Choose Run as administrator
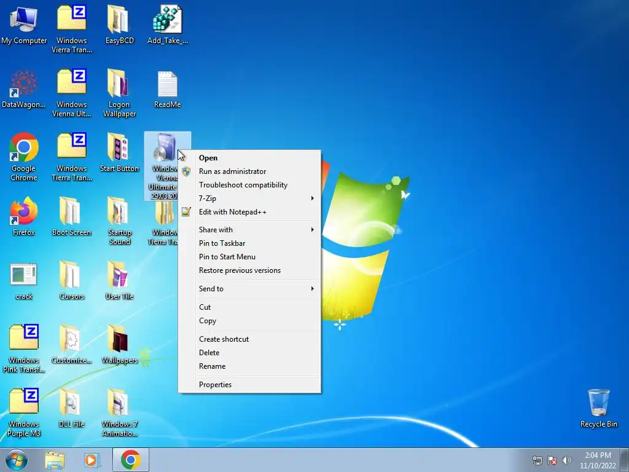 point(249,171)
